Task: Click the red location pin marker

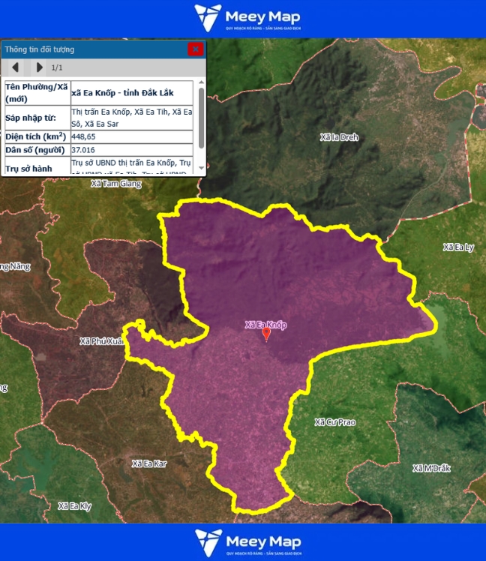Action: coord(266,334)
